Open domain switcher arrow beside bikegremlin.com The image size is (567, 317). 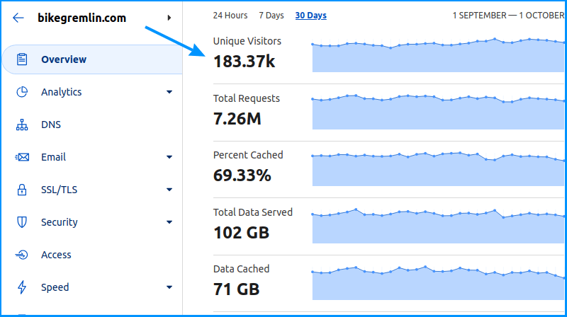[x=169, y=18]
